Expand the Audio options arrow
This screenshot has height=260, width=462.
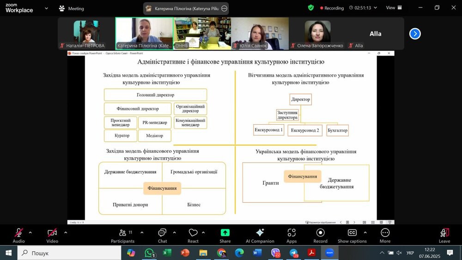pos(30,233)
